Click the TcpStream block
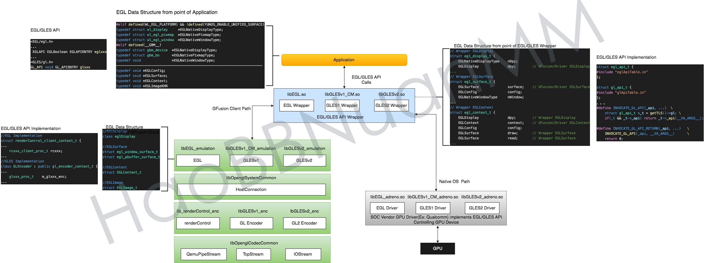The image size is (716, 263). [x=253, y=254]
